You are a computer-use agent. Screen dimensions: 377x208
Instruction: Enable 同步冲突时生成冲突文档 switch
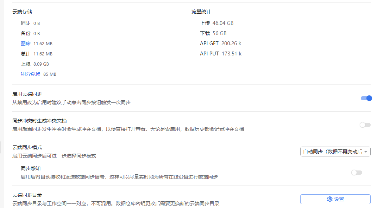365,125
